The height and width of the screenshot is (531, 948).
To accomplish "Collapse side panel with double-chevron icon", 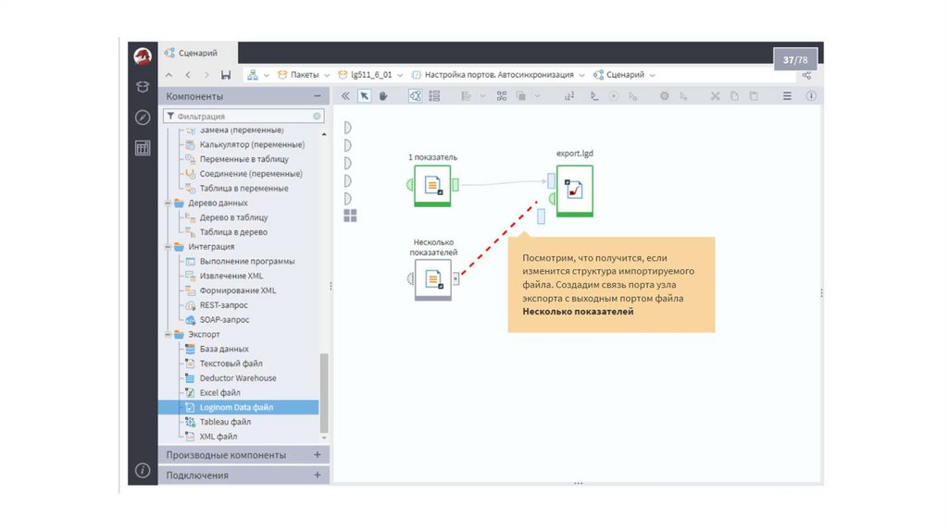I will tap(345, 95).
